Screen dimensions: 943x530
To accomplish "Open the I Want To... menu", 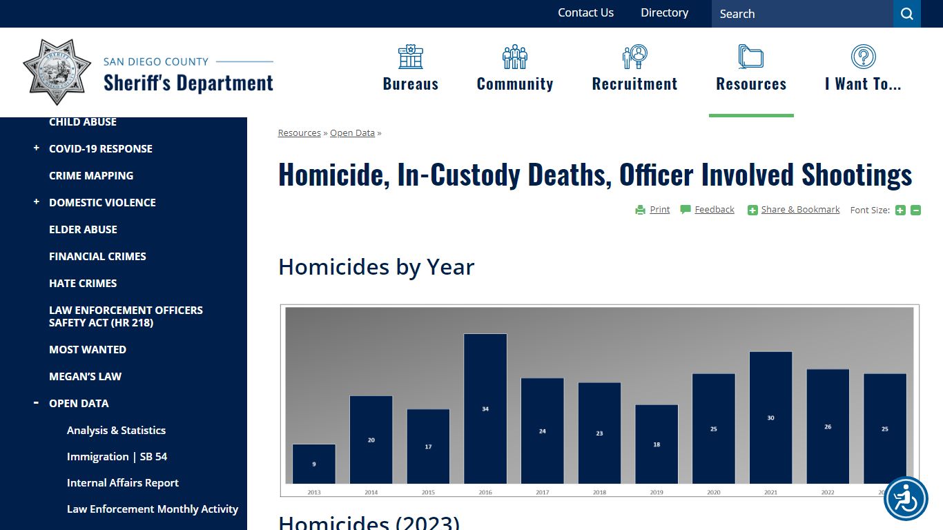I will click(863, 84).
